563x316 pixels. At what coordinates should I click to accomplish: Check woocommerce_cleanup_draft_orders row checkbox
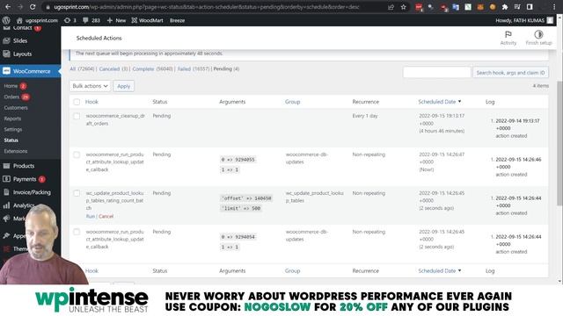click(77, 116)
